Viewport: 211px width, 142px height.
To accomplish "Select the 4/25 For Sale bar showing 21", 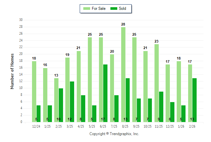I will click(78, 86).
